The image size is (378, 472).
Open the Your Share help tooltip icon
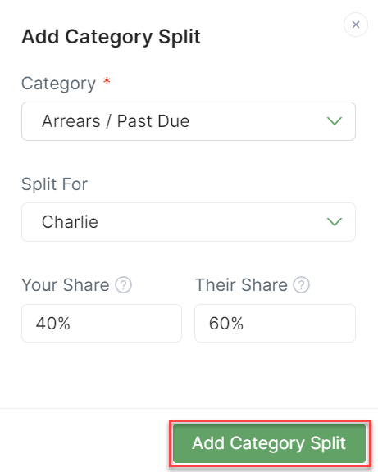[124, 285]
